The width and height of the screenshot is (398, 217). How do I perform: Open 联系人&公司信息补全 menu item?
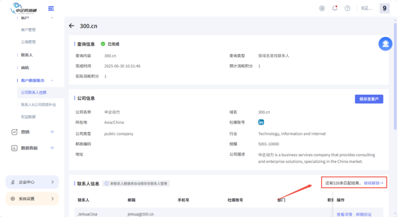[x=38, y=104]
